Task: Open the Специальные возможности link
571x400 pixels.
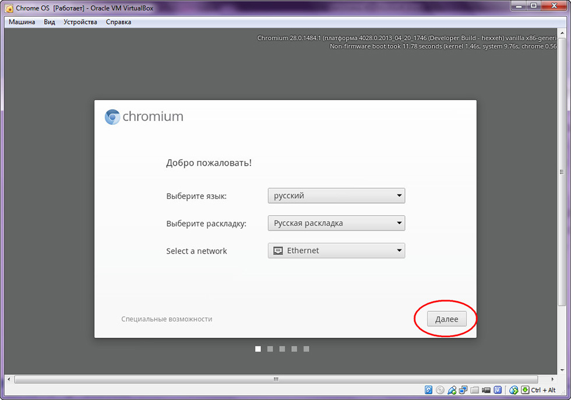Action: click(167, 319)
